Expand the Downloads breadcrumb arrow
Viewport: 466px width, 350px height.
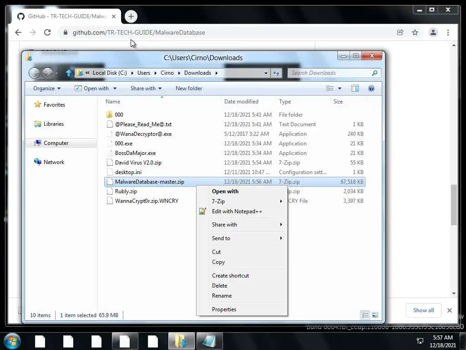(x=216, y=73)
